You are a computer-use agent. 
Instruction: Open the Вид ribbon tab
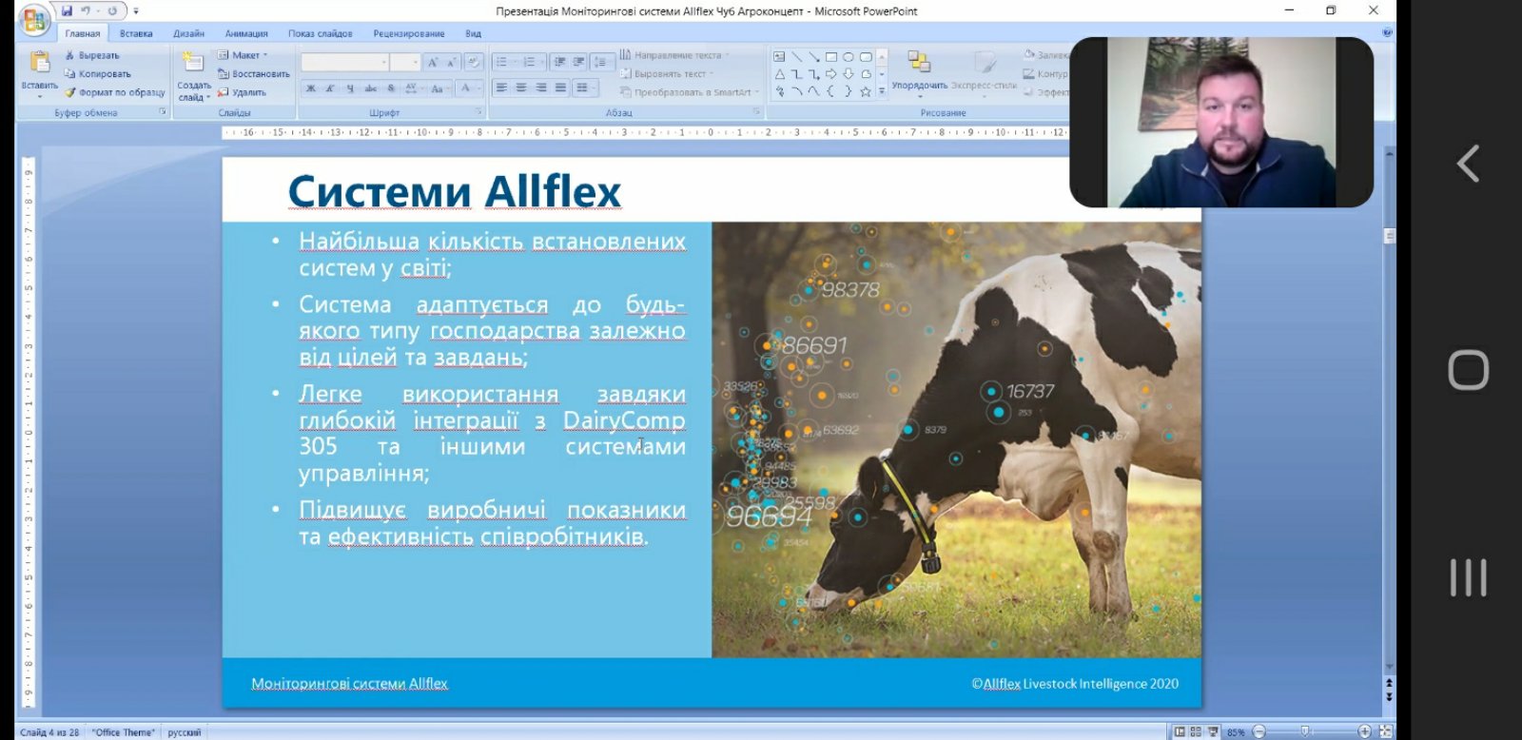click(473, 33)
